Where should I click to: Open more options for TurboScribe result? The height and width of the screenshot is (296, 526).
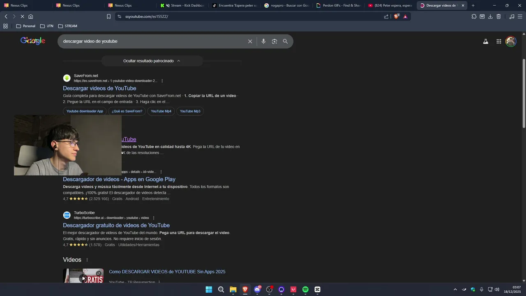154,218
